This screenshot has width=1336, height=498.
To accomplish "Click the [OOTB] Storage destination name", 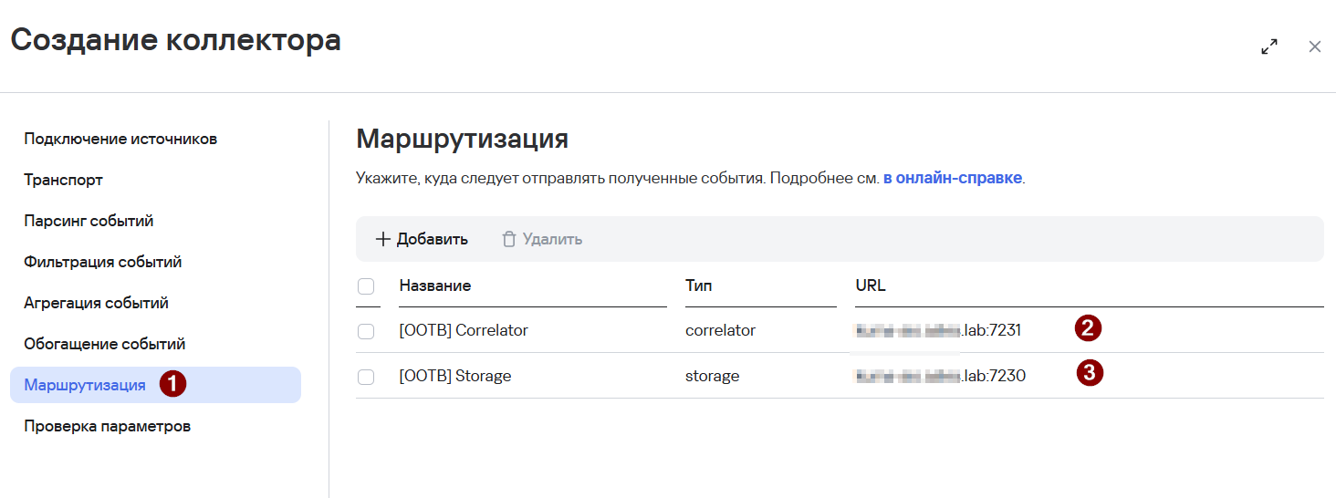I will pos(455,377).
